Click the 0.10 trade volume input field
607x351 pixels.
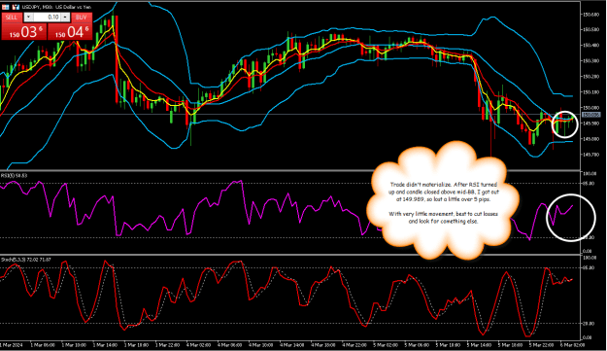point(48,18)
